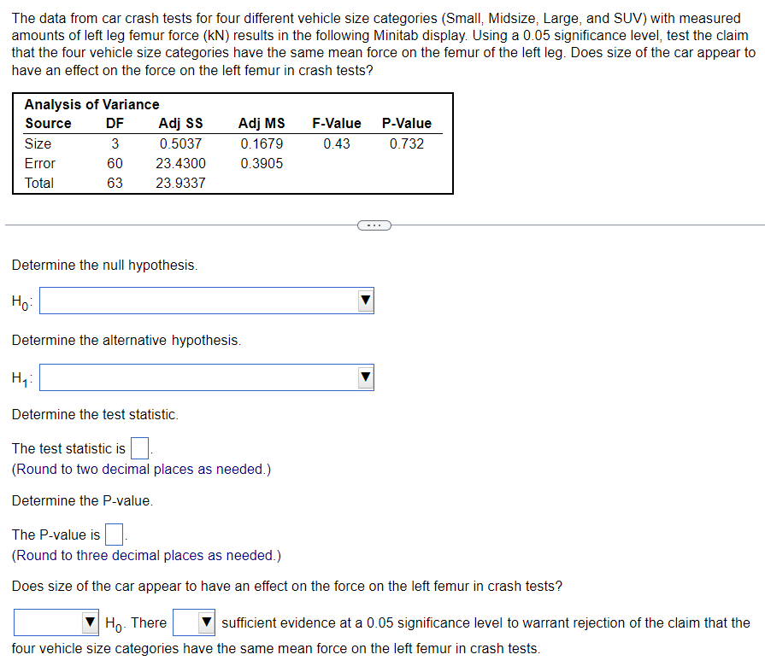Click the Size DF value 3
Image resolution: width=765 pixels, height=672 pixels.
pyautogui.click(x=115, y=143)
